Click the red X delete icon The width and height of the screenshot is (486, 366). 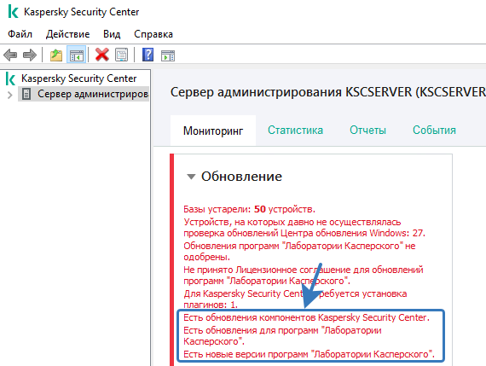click(102, 55)
